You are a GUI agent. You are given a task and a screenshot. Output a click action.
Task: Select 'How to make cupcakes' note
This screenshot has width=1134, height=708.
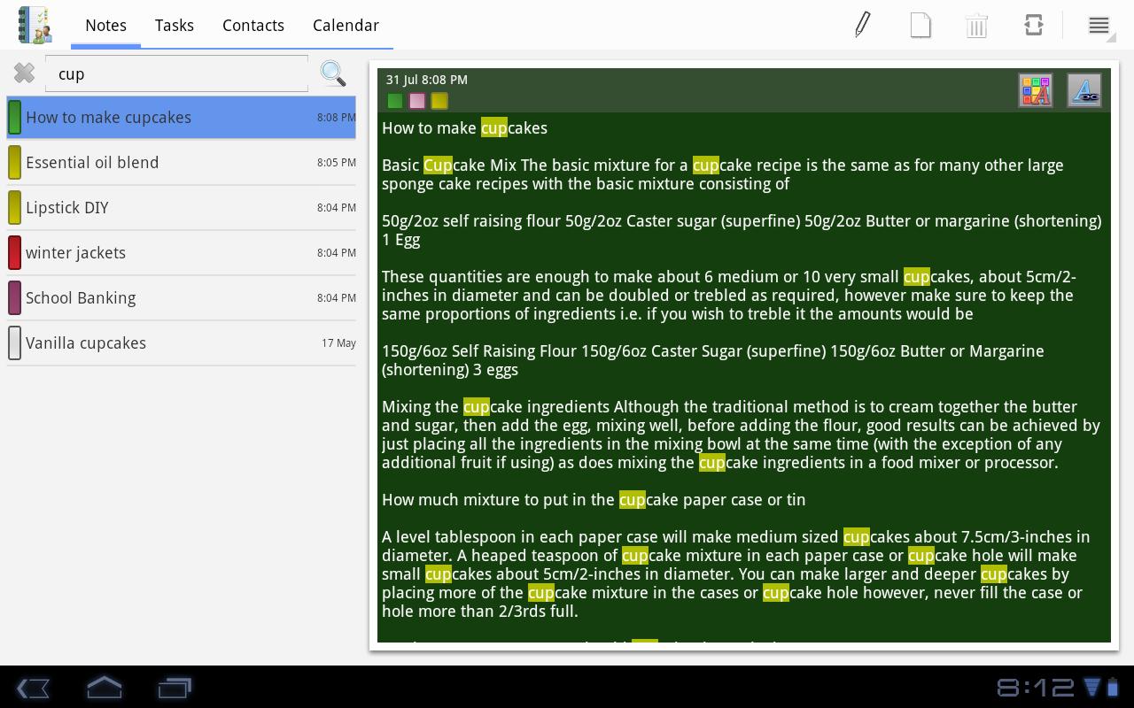pos(182,117)
